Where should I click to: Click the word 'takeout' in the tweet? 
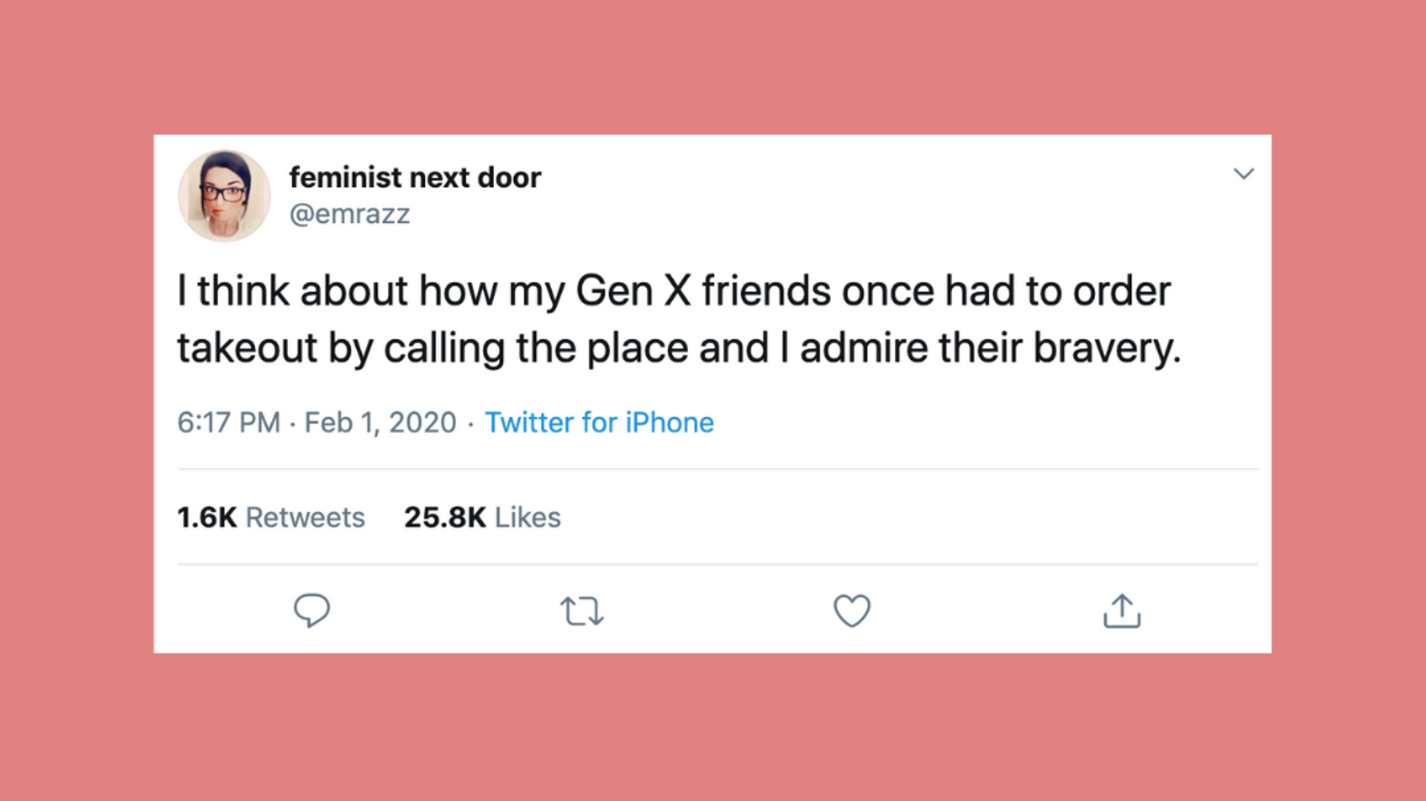247,348
